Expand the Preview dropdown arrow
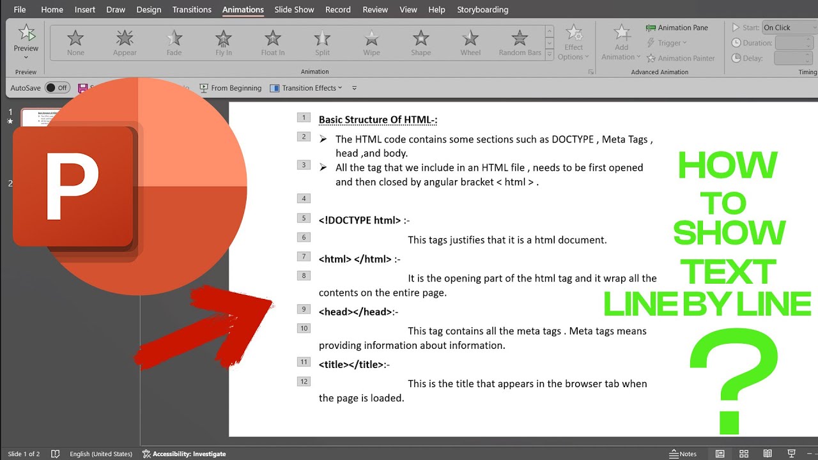Screen dimensions: 818x460 pos(26,57)
